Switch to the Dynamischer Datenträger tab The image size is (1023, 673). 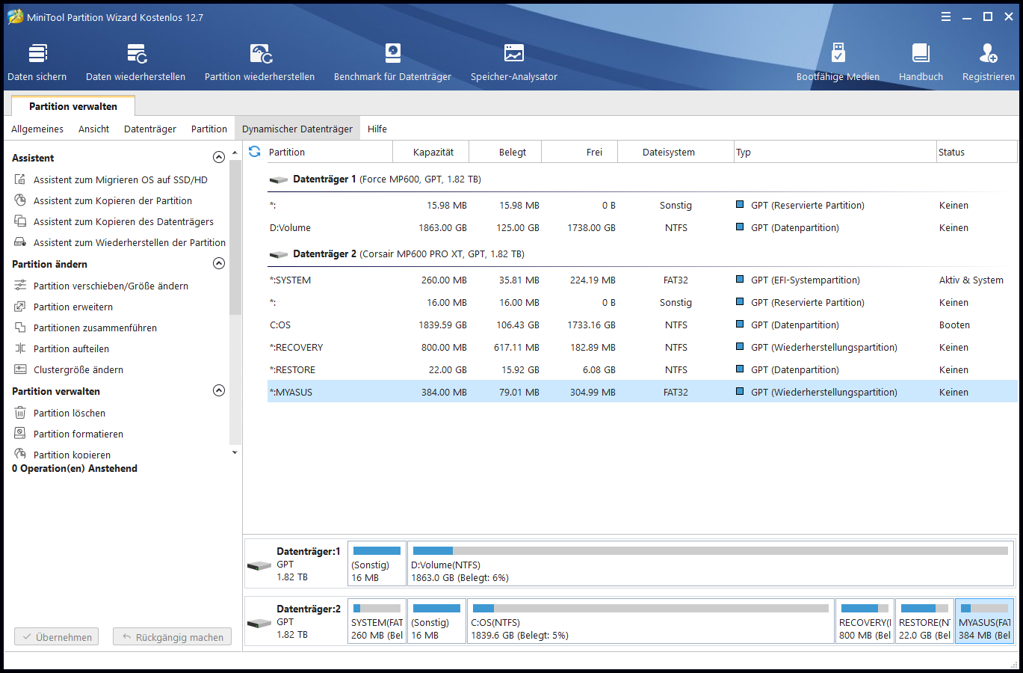point(297,128)
